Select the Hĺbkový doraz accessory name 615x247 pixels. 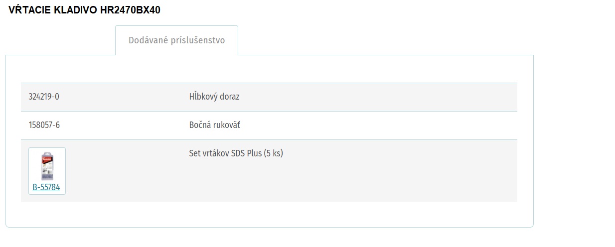coord(214,97)
